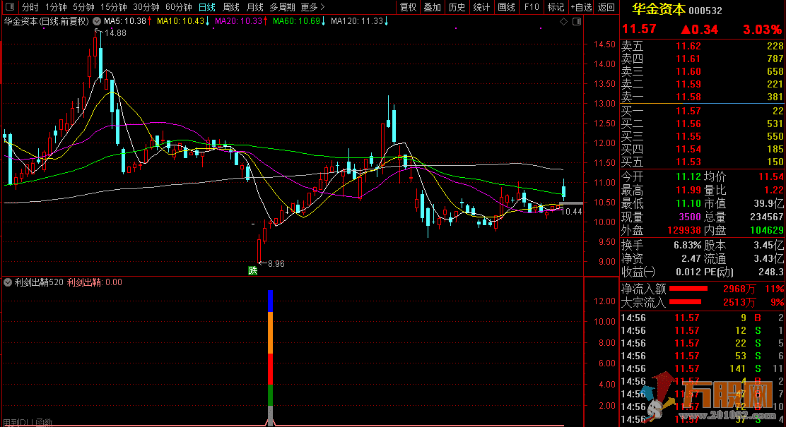Click the MA20: 10.33 label
Viewport: 786px width, 427px height.
click(x=239, y=21)
